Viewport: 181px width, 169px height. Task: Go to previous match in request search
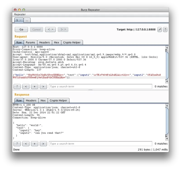pos(26,86)
